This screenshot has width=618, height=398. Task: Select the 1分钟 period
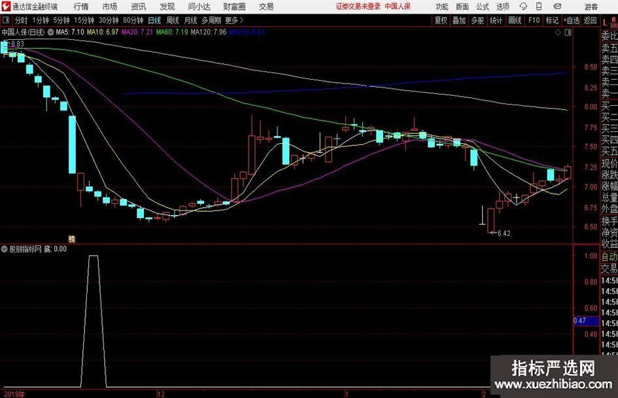pyautogui.click(x=41, y=20)
